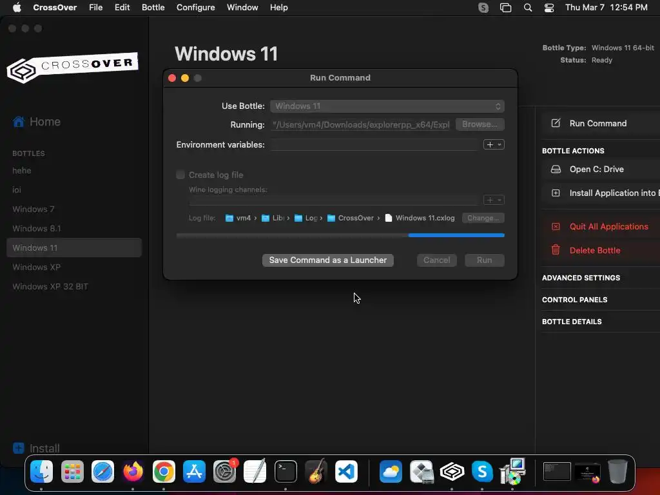Open Finder from the Dock
660x495 pixels.
coord(41,471)
